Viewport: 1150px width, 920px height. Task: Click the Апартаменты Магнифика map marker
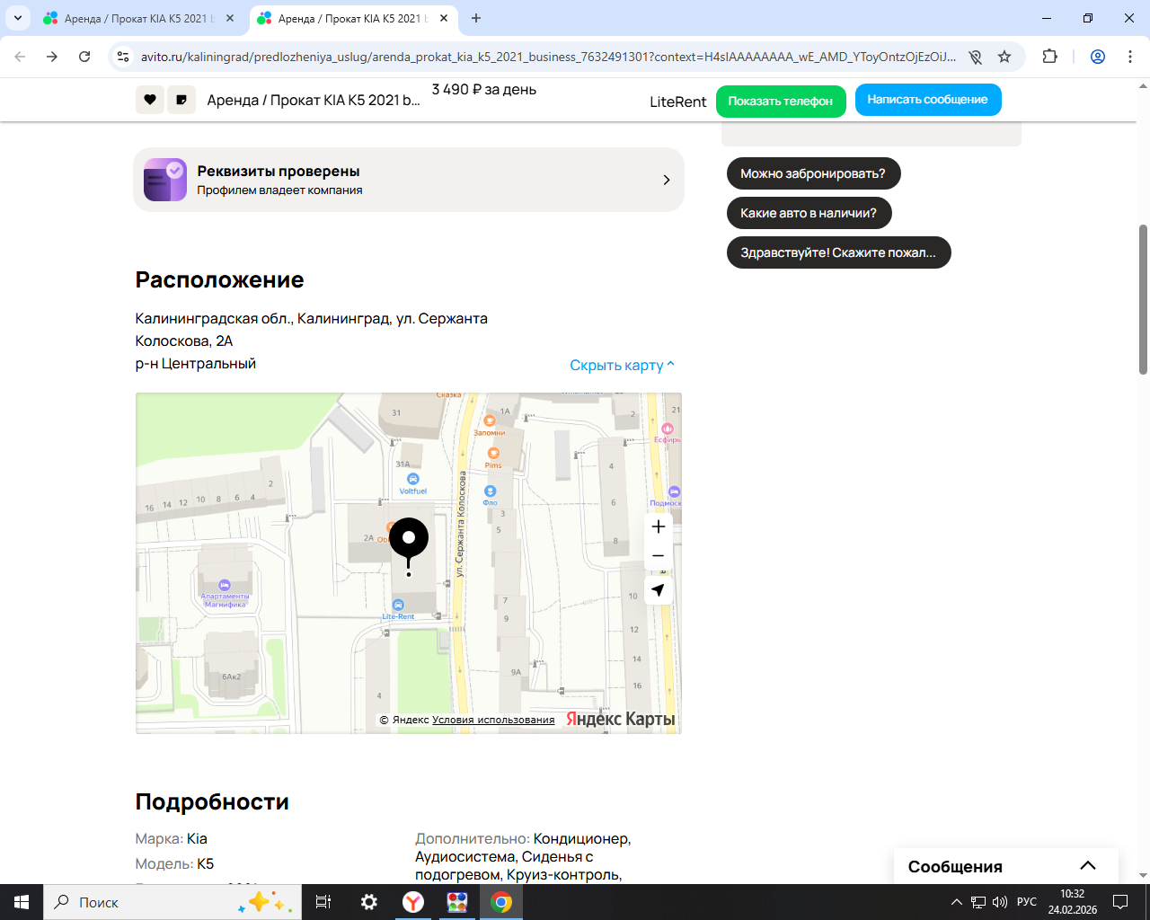(x=225, y=586)
